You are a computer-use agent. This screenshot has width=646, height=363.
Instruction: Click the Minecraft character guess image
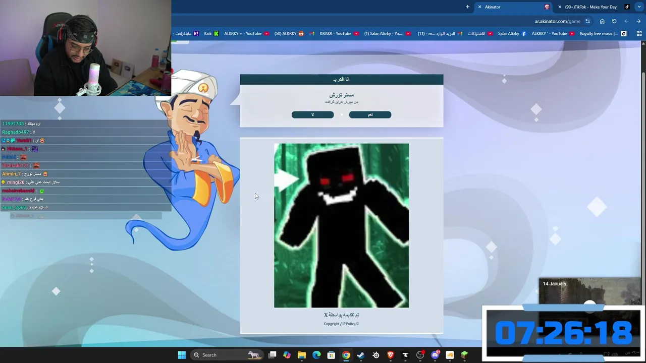coord(341,225)
